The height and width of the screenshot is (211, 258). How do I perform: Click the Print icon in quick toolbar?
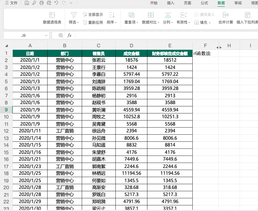(x=42, y=3)
